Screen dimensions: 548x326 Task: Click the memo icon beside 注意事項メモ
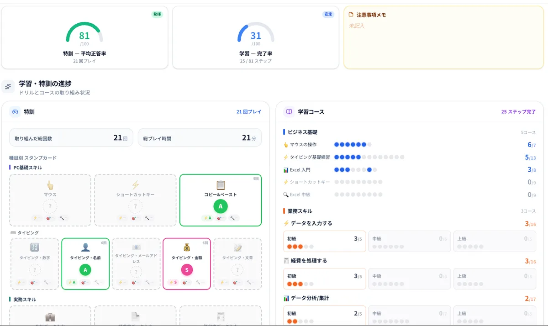(x=352, y=15)
